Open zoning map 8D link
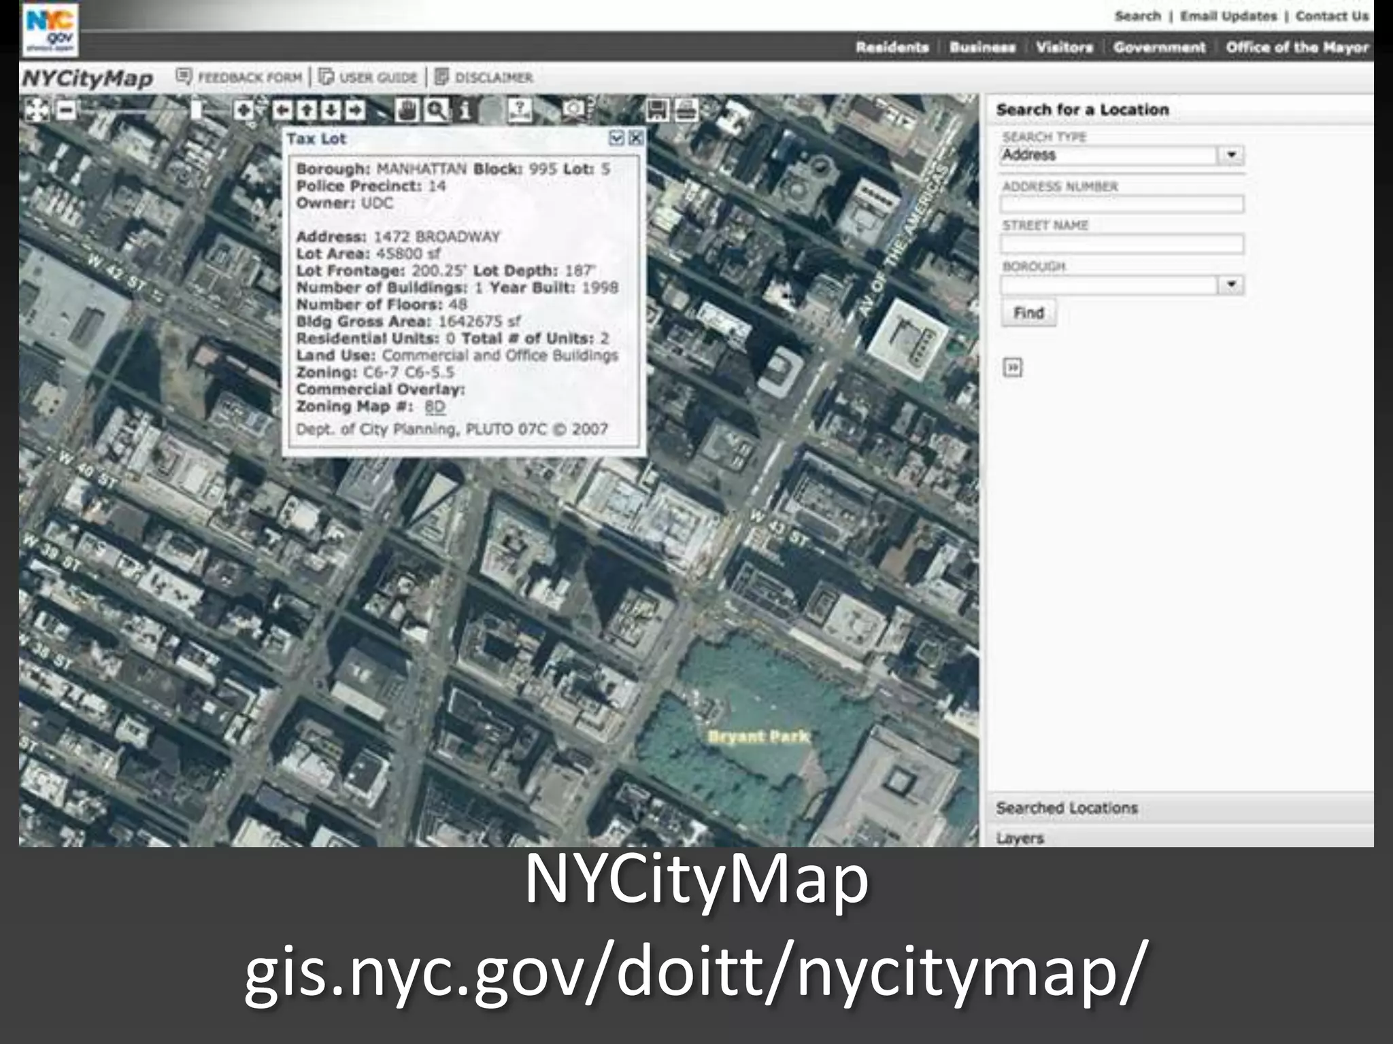Image resolution: width=1393 pixels, height=1044 pixels. click(x=435, y=406)
